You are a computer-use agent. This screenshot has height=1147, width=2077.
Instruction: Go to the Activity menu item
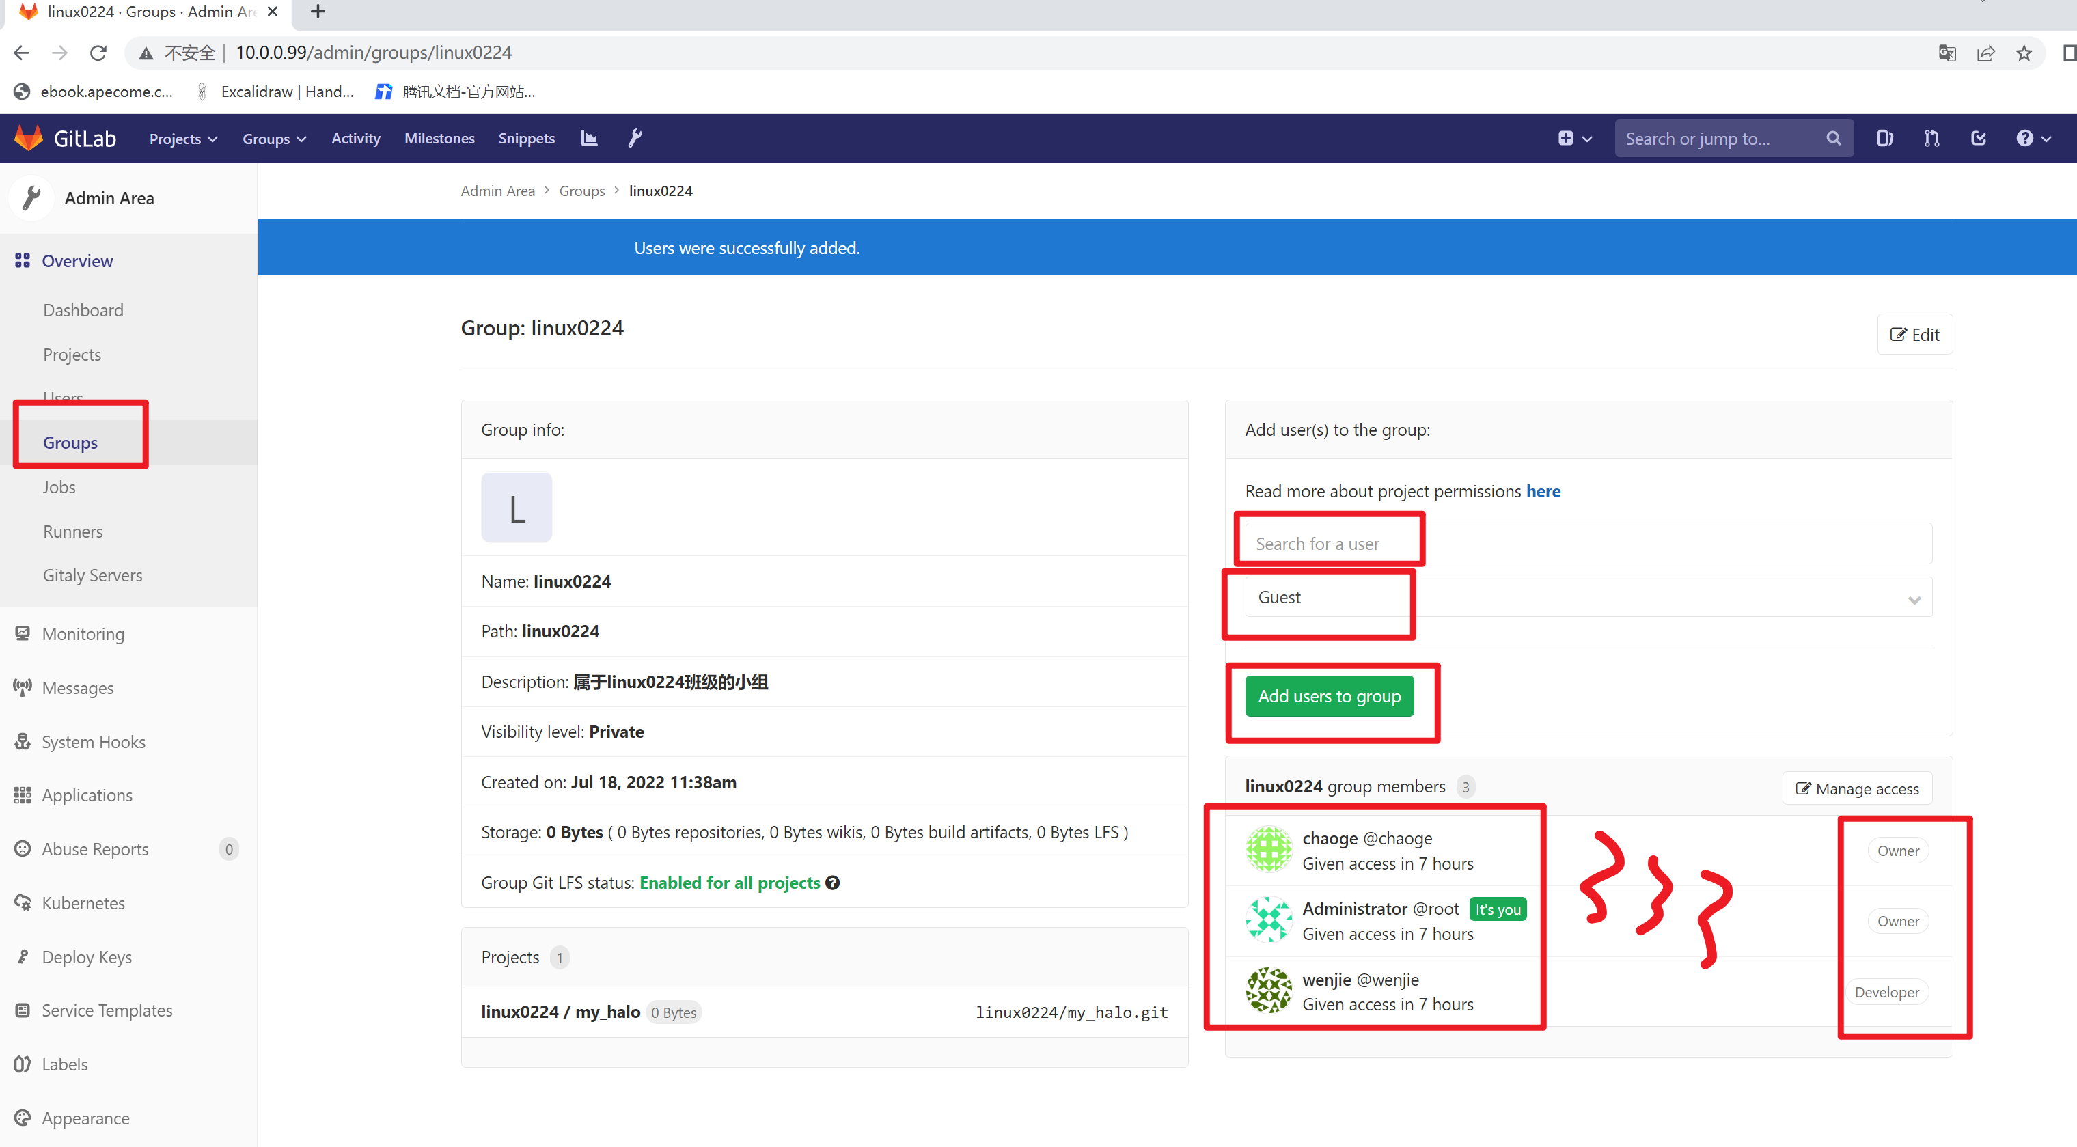click(x=355, y=138)
